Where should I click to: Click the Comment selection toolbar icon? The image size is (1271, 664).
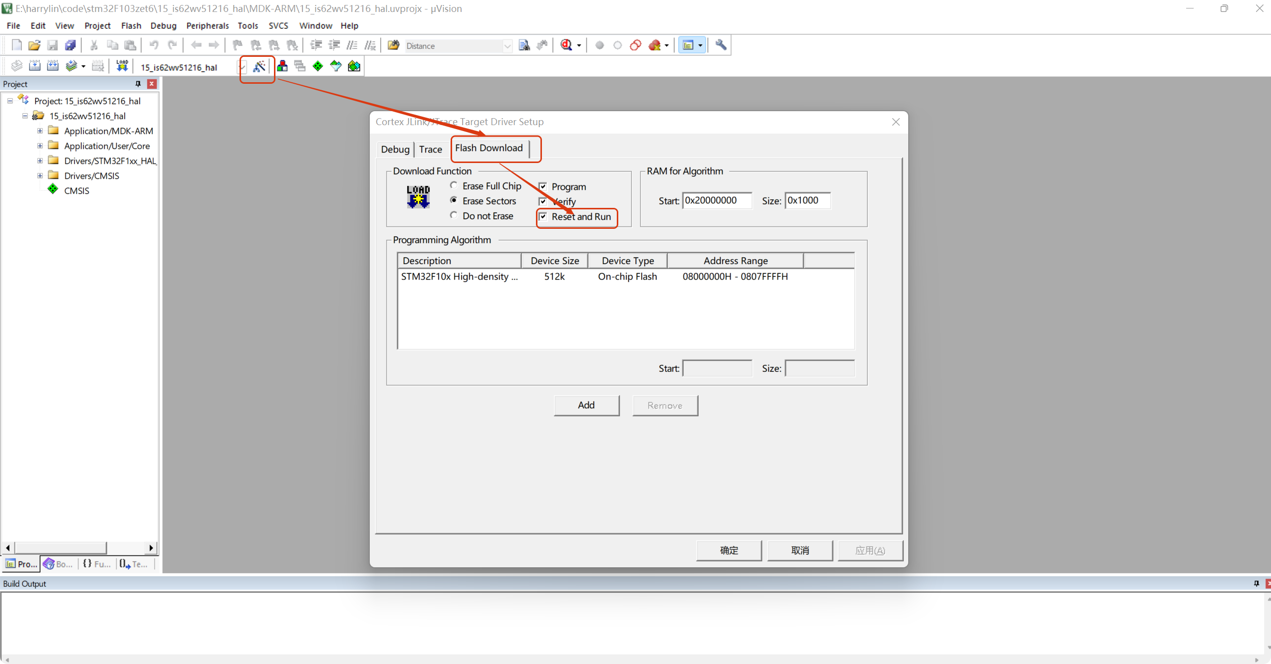tap(352, 45)
